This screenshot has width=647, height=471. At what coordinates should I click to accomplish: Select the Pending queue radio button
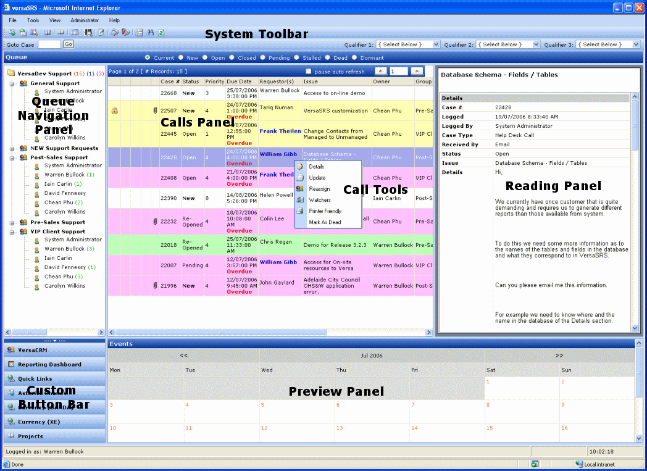tap(262, 58)
